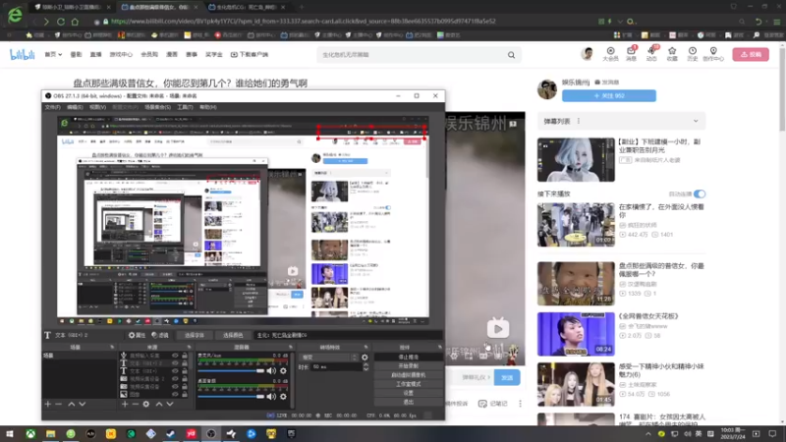Screen dimensions: 786x442
Task: Open address bar dropdown arrow
Action: tap(620, 22)
